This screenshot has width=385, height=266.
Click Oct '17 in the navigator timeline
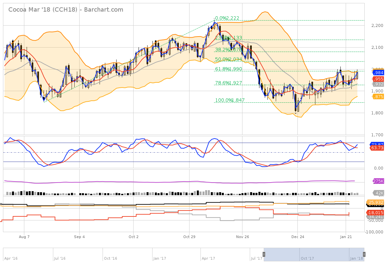(x=307, y=258)
